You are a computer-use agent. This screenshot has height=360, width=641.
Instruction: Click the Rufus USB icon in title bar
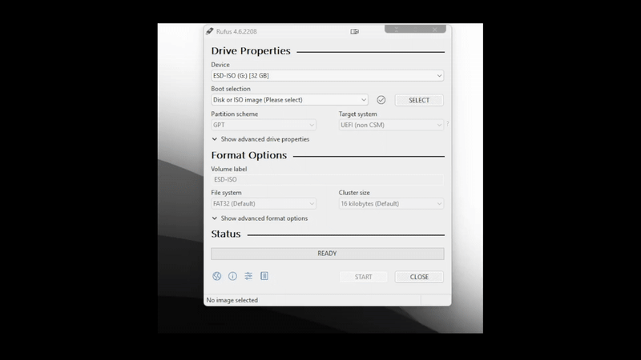coord(210,32)
